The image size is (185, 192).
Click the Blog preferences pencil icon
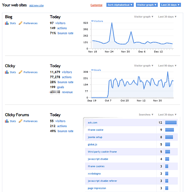pos(20,23)
